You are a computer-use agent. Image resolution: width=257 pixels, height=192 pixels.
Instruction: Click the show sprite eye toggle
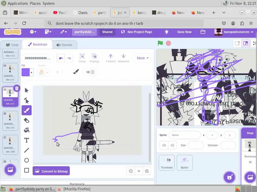point(164,145)
